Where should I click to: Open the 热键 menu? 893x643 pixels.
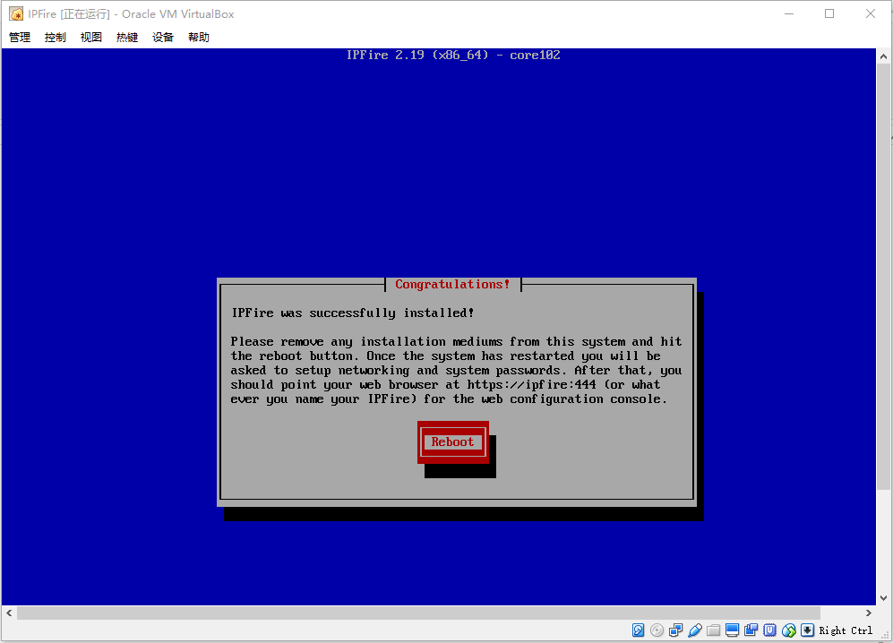pos(127,37)
